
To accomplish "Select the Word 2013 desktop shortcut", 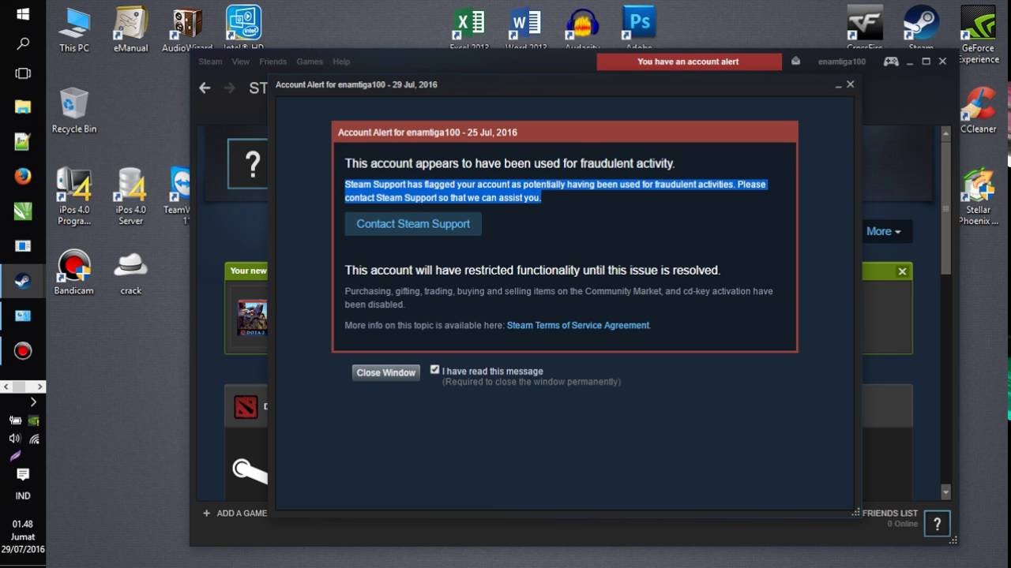I will [x=526, y=29].
